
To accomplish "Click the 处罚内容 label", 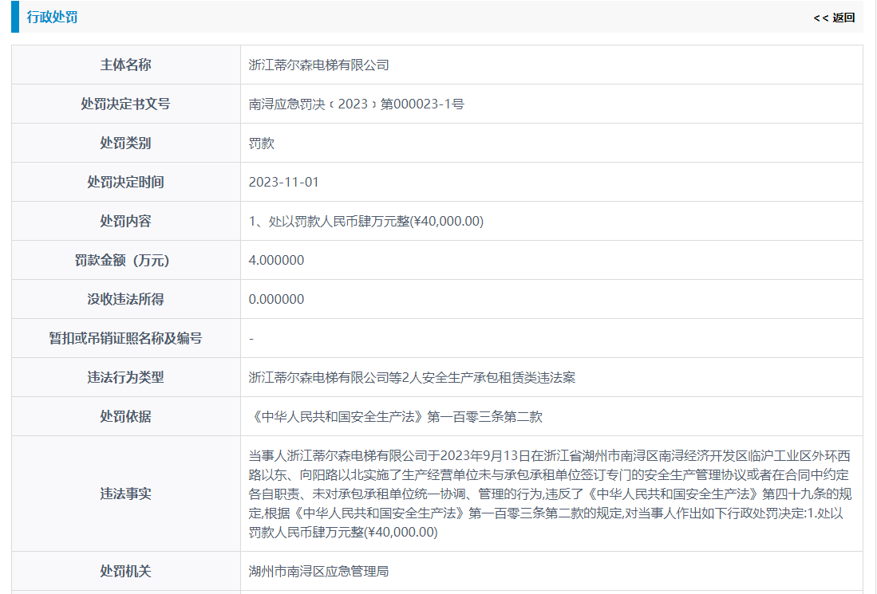I will tap(126, 222).
